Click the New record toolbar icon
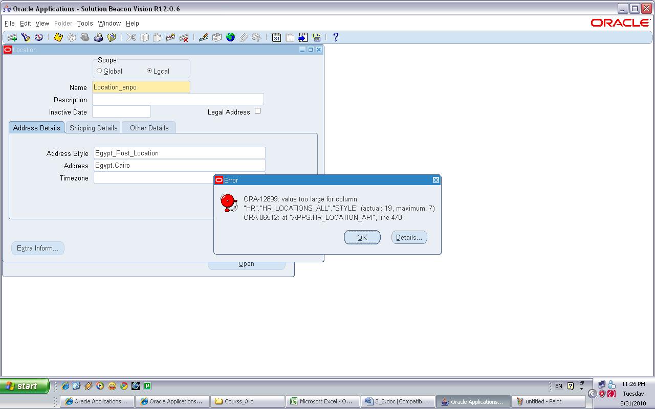The height and width of the screenshot is (409, 655). click(x=12, y=37)
